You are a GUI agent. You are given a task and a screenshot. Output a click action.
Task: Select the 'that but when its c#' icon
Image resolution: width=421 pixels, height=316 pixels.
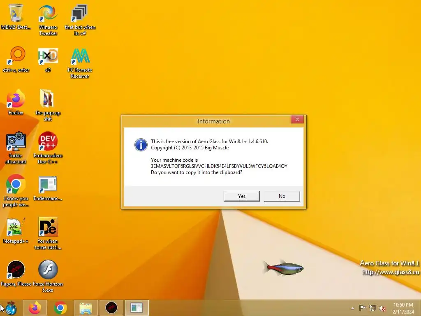point(80,20)
